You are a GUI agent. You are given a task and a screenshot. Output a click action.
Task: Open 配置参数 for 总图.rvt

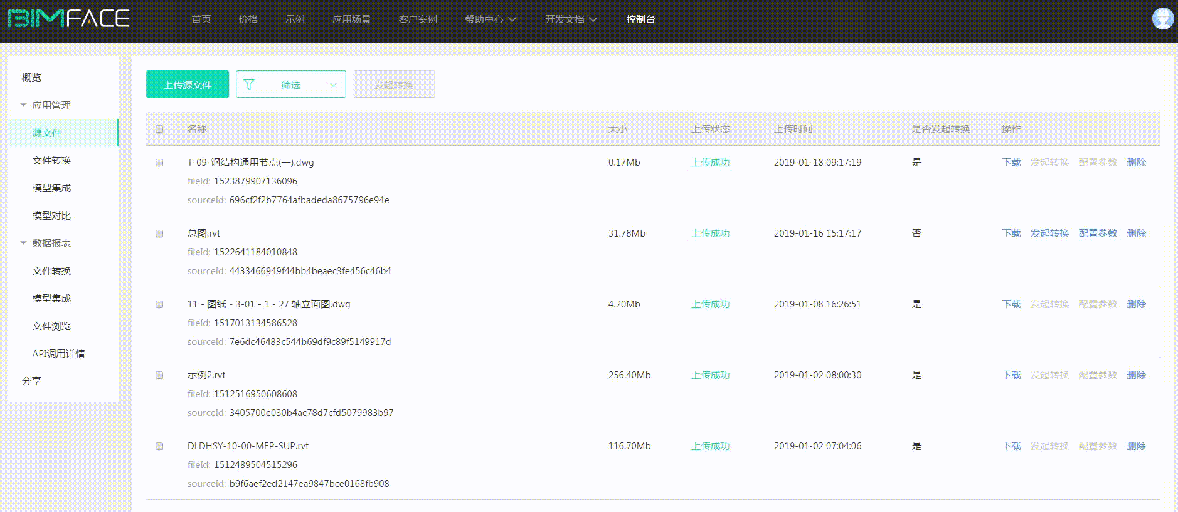point(1098,233)
